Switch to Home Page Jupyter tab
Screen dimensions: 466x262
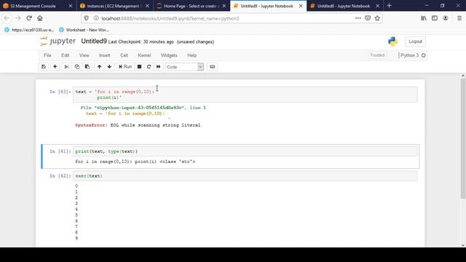191,6
